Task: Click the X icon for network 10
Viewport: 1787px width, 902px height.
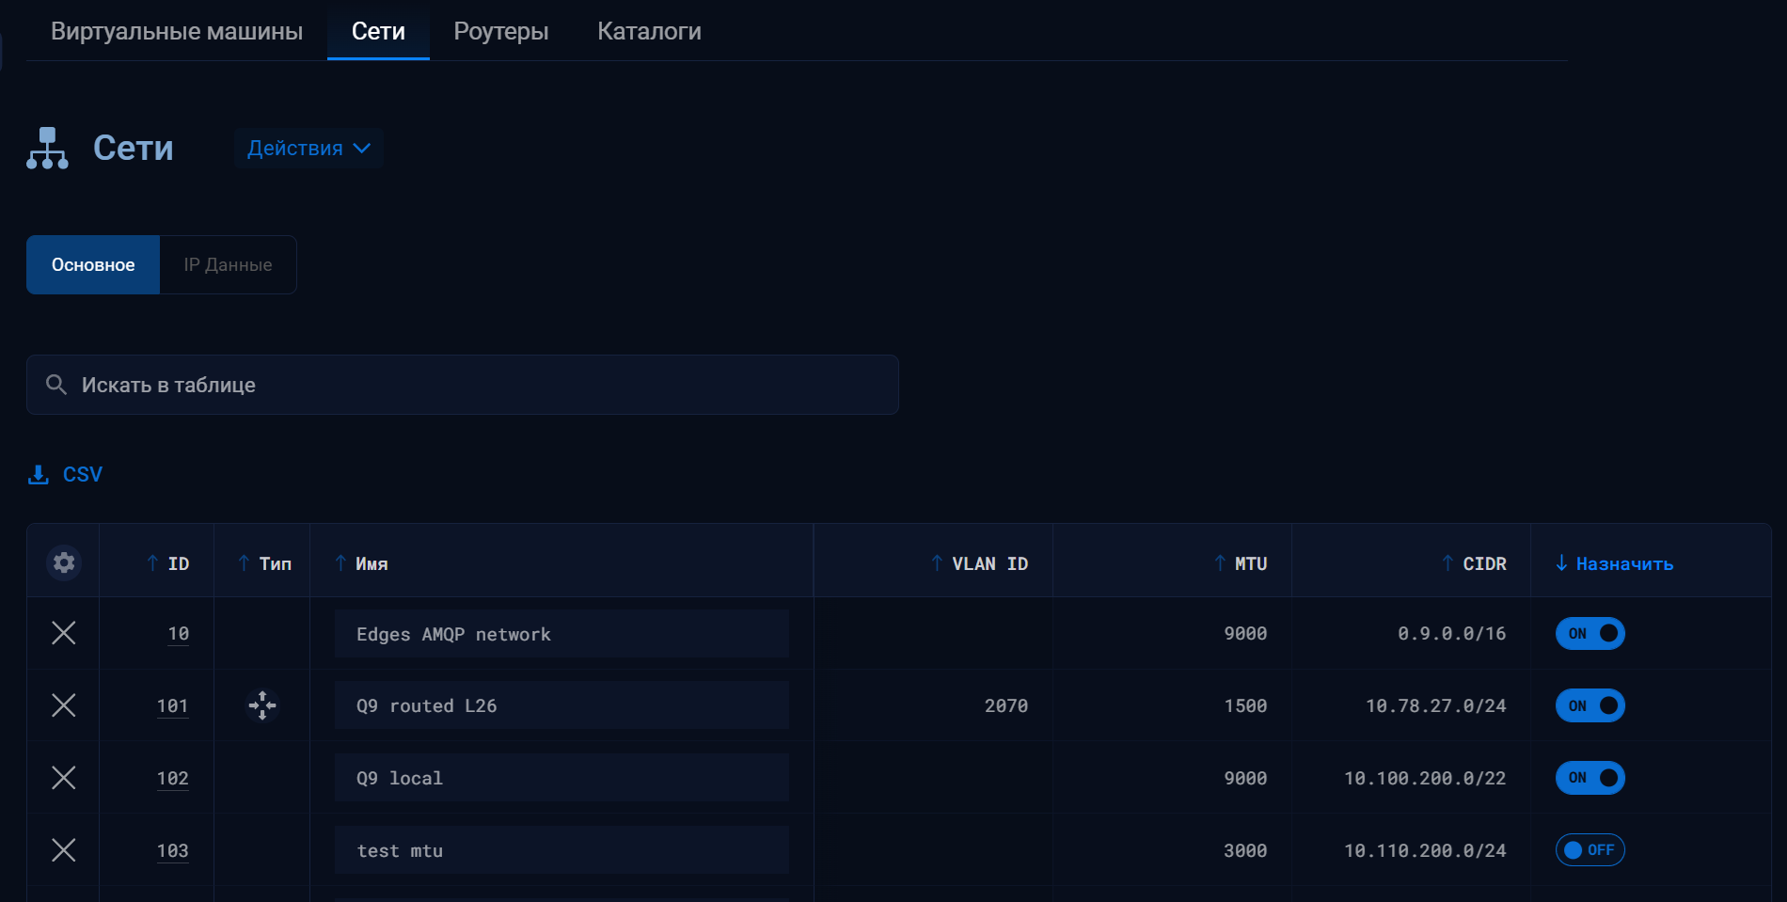Action: (x=64, y=633)
